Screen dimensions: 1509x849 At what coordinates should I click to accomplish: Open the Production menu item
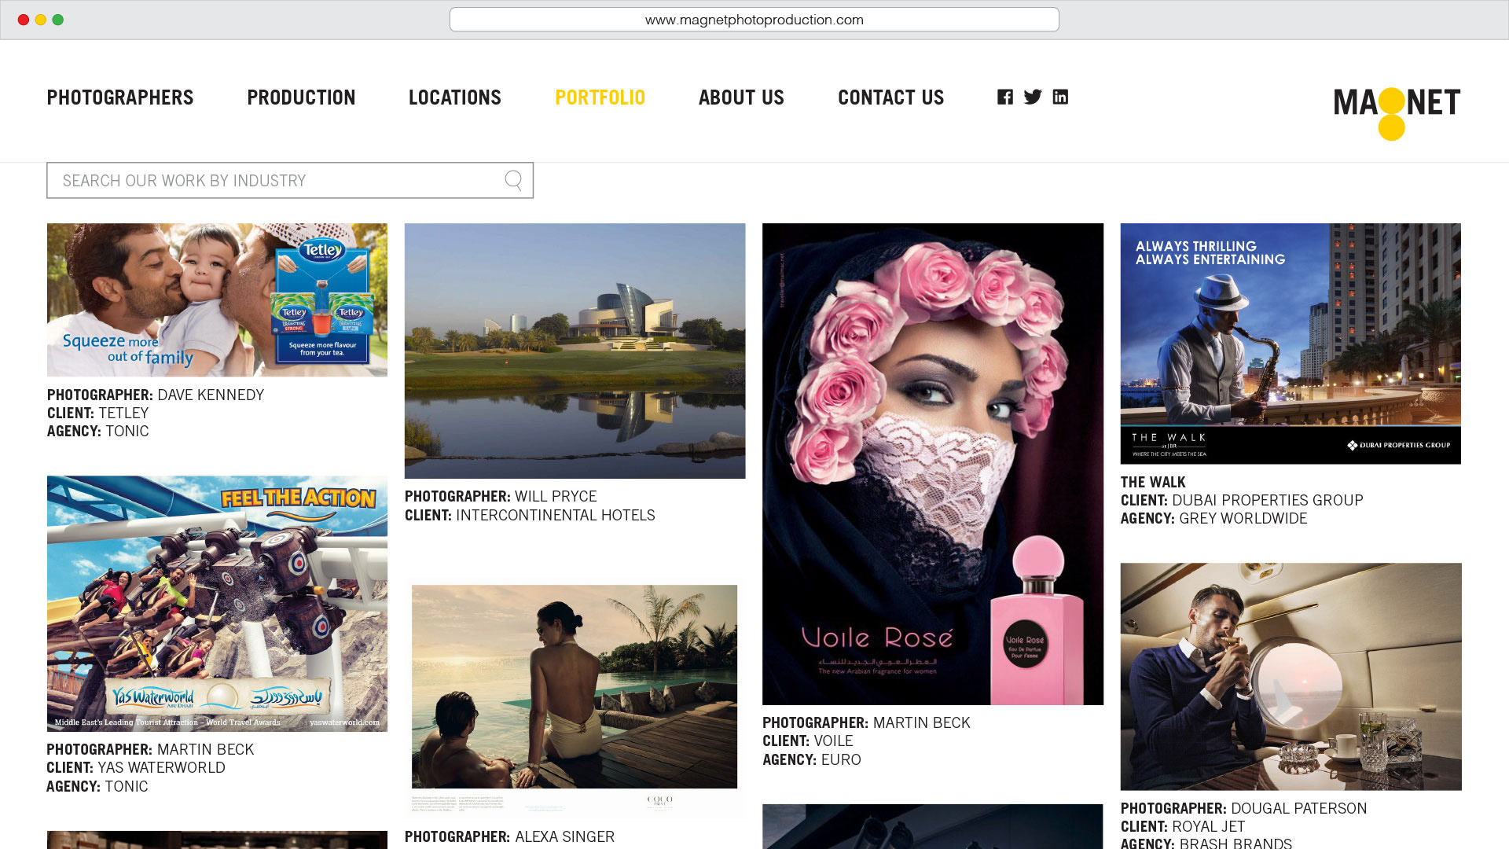301,97
